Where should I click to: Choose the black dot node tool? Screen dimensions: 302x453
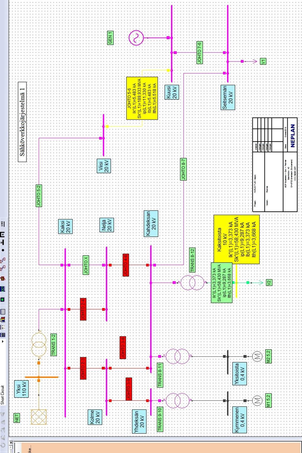pyautogui.click(x=3, y=250)
